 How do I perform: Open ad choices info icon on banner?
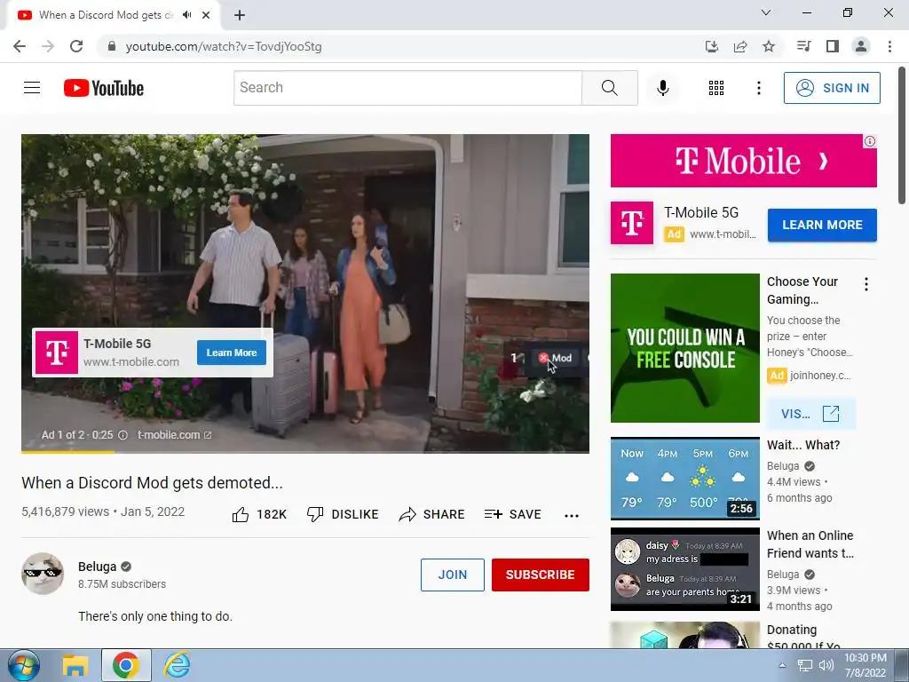point(870,141)
